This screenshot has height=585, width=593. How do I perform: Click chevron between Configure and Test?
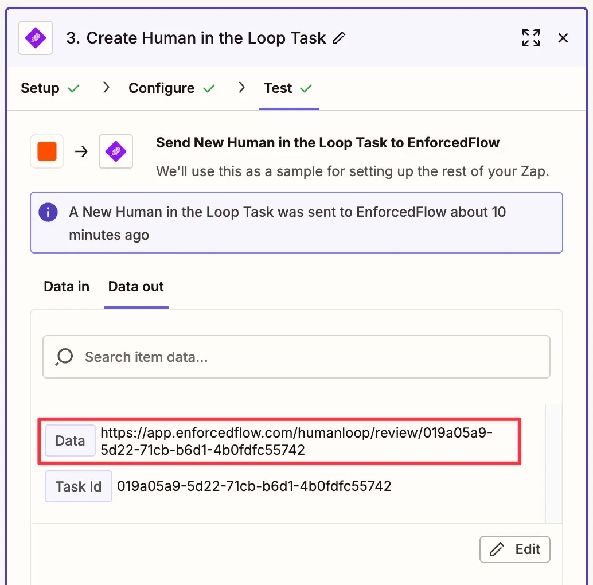click(241, 88)
